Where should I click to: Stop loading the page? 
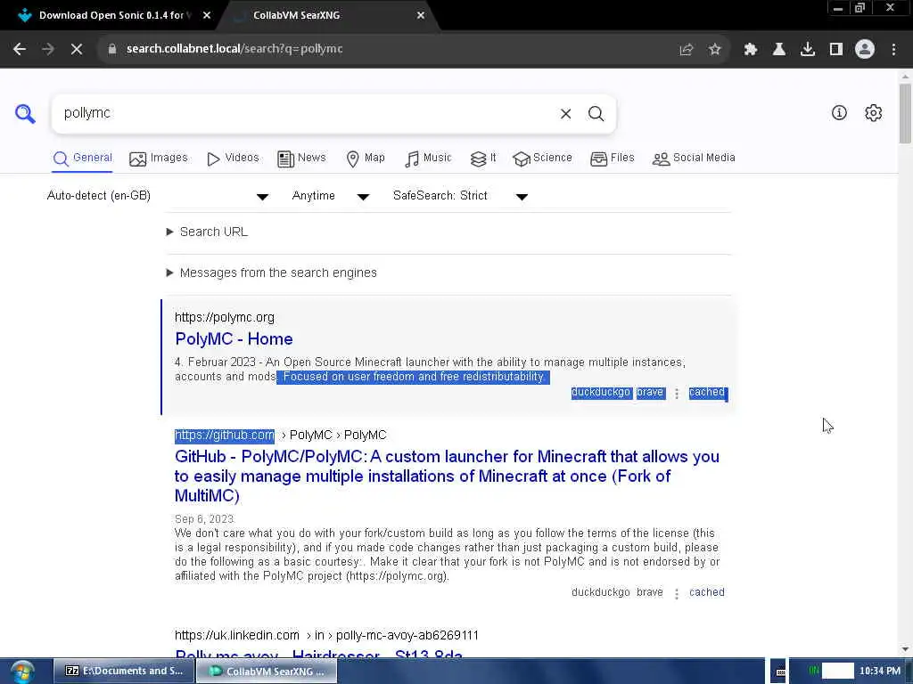click(77, 49)
